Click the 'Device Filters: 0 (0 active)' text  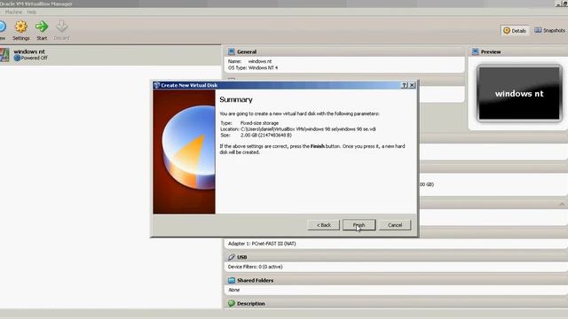click(x=255, y=267)
